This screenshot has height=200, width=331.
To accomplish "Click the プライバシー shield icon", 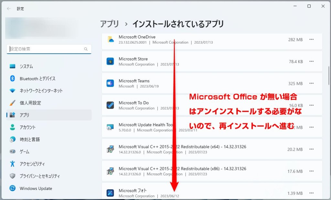I will [x=13, y=176].
